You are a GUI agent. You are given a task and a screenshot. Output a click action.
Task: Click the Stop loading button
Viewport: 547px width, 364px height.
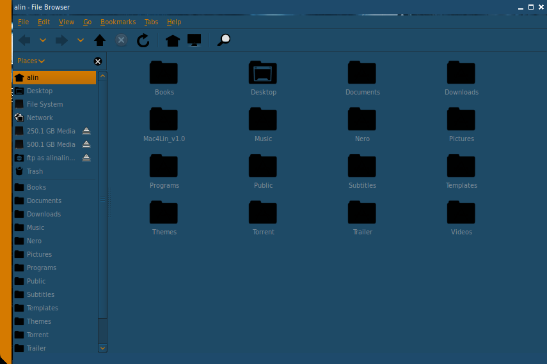point(121,40)
